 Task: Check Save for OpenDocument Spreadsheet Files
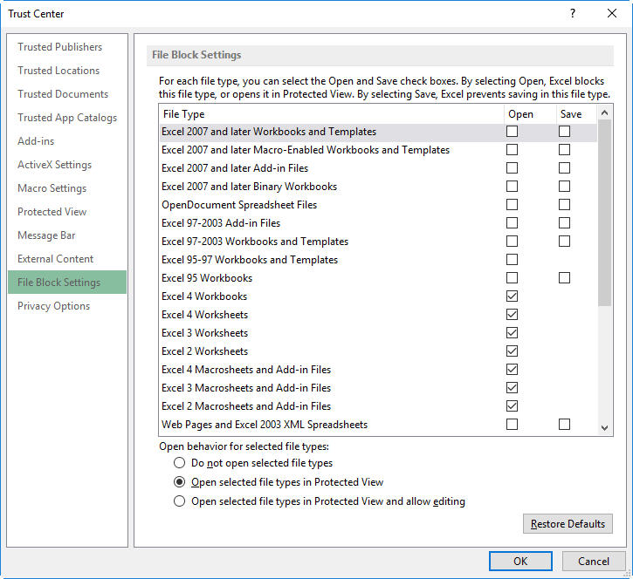pos(564,204)
